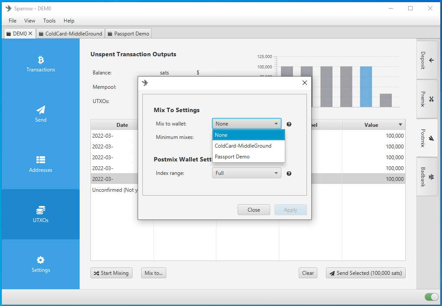Switch to Deposit wallet side tab

427,60
